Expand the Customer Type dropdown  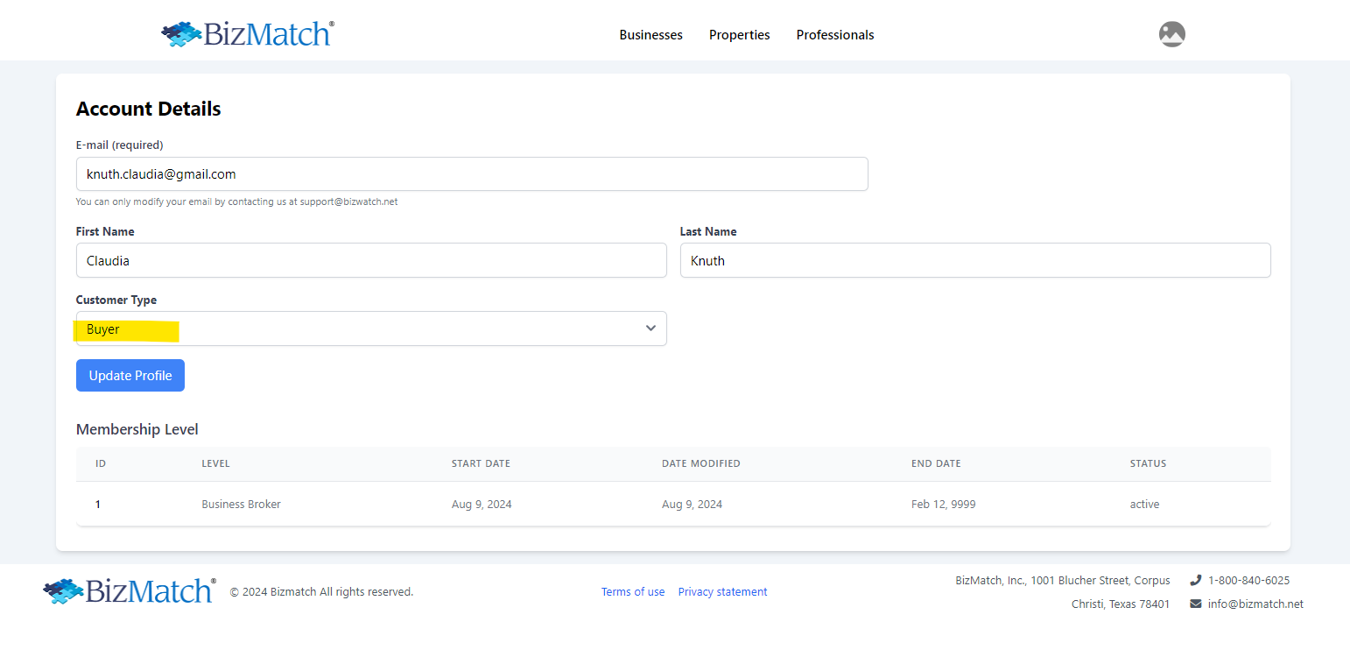point(371,328)
